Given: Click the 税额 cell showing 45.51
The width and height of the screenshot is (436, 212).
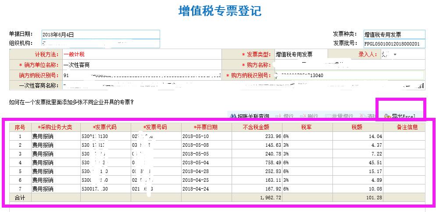Looking at the screenshot, I should [357, 163].
